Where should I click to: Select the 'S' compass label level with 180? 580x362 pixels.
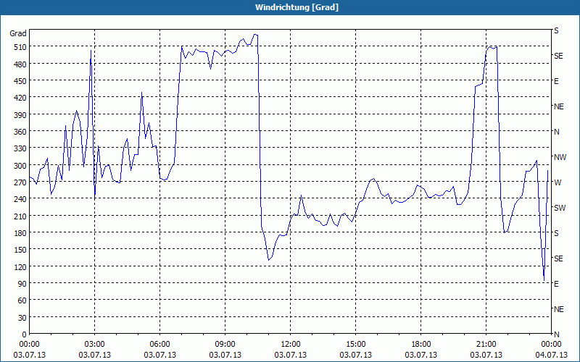[556, 233]
